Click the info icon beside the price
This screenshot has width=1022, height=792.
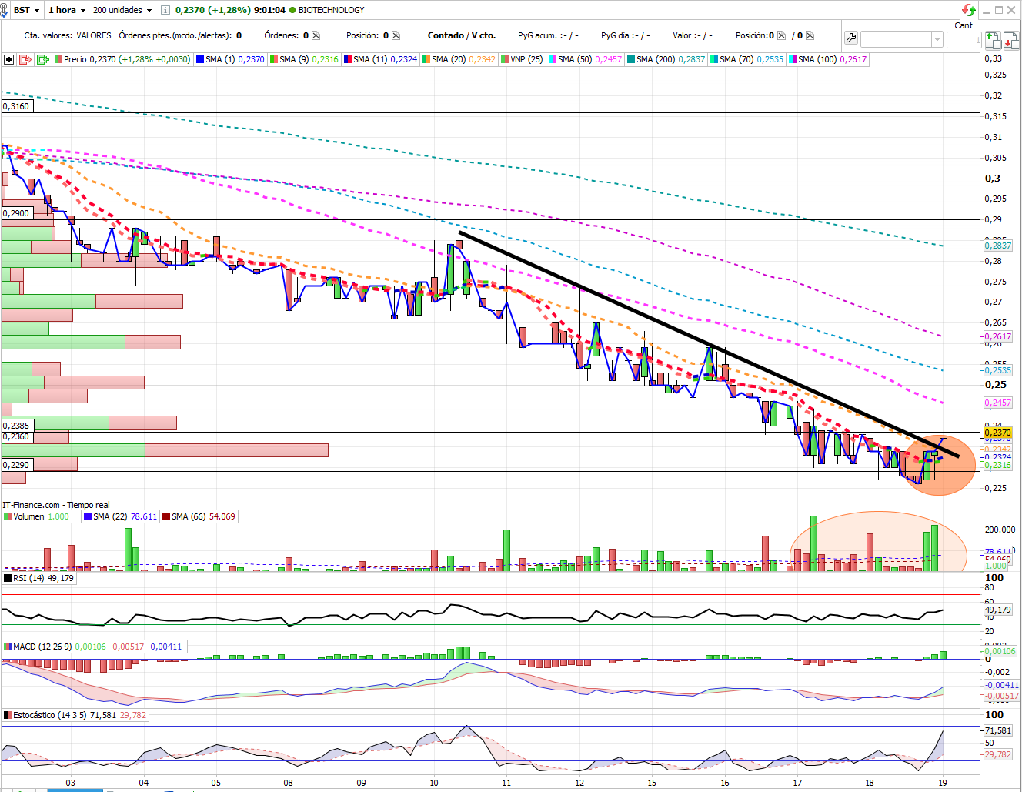point(165,10)
